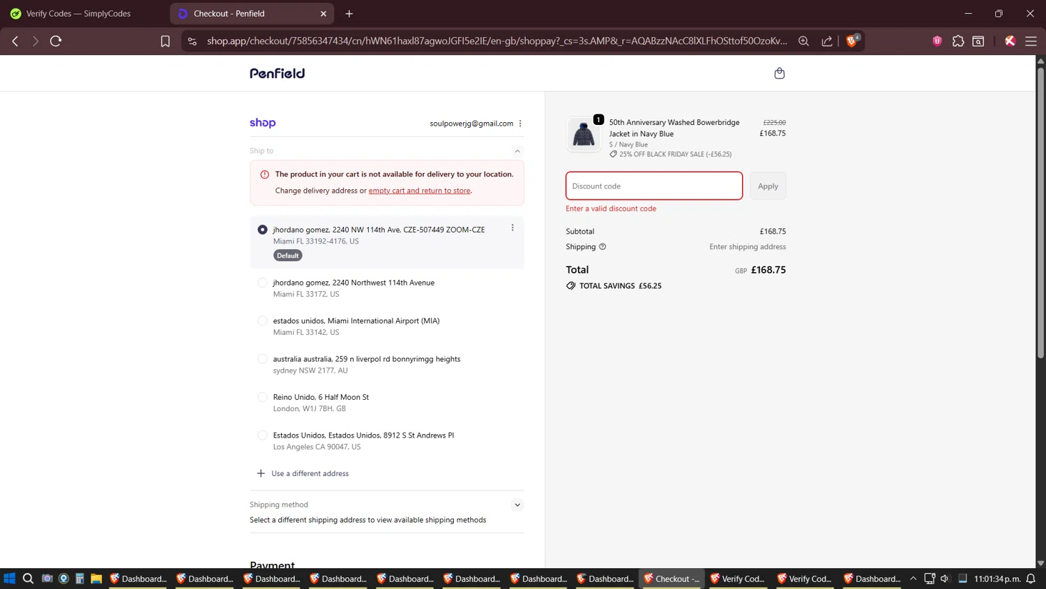Screen dimensions: 1046x589
Task: Bookmark this page with bookmark icon
Action: [165, 41]
